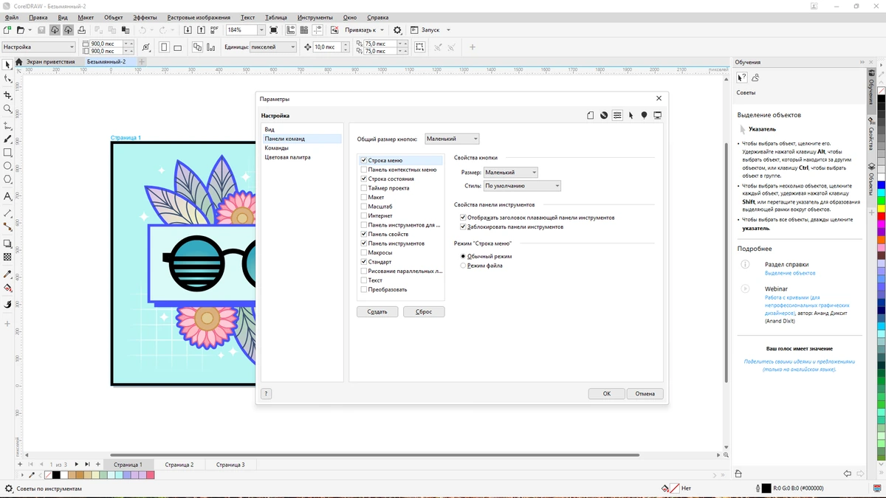Image resolution: width=886 pixels, height=498 pixels.
Task: Open the 'Инструменты' menu
Action: pos(315,17)
